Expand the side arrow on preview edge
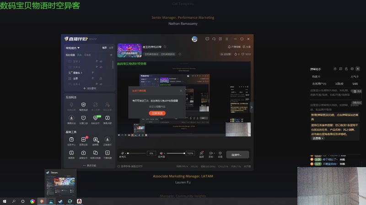The image size is (366, 205). tap(251, 107)
